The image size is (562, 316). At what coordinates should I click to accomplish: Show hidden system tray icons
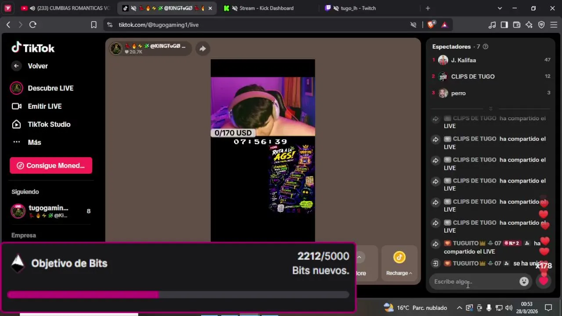[x=459, y=308]
